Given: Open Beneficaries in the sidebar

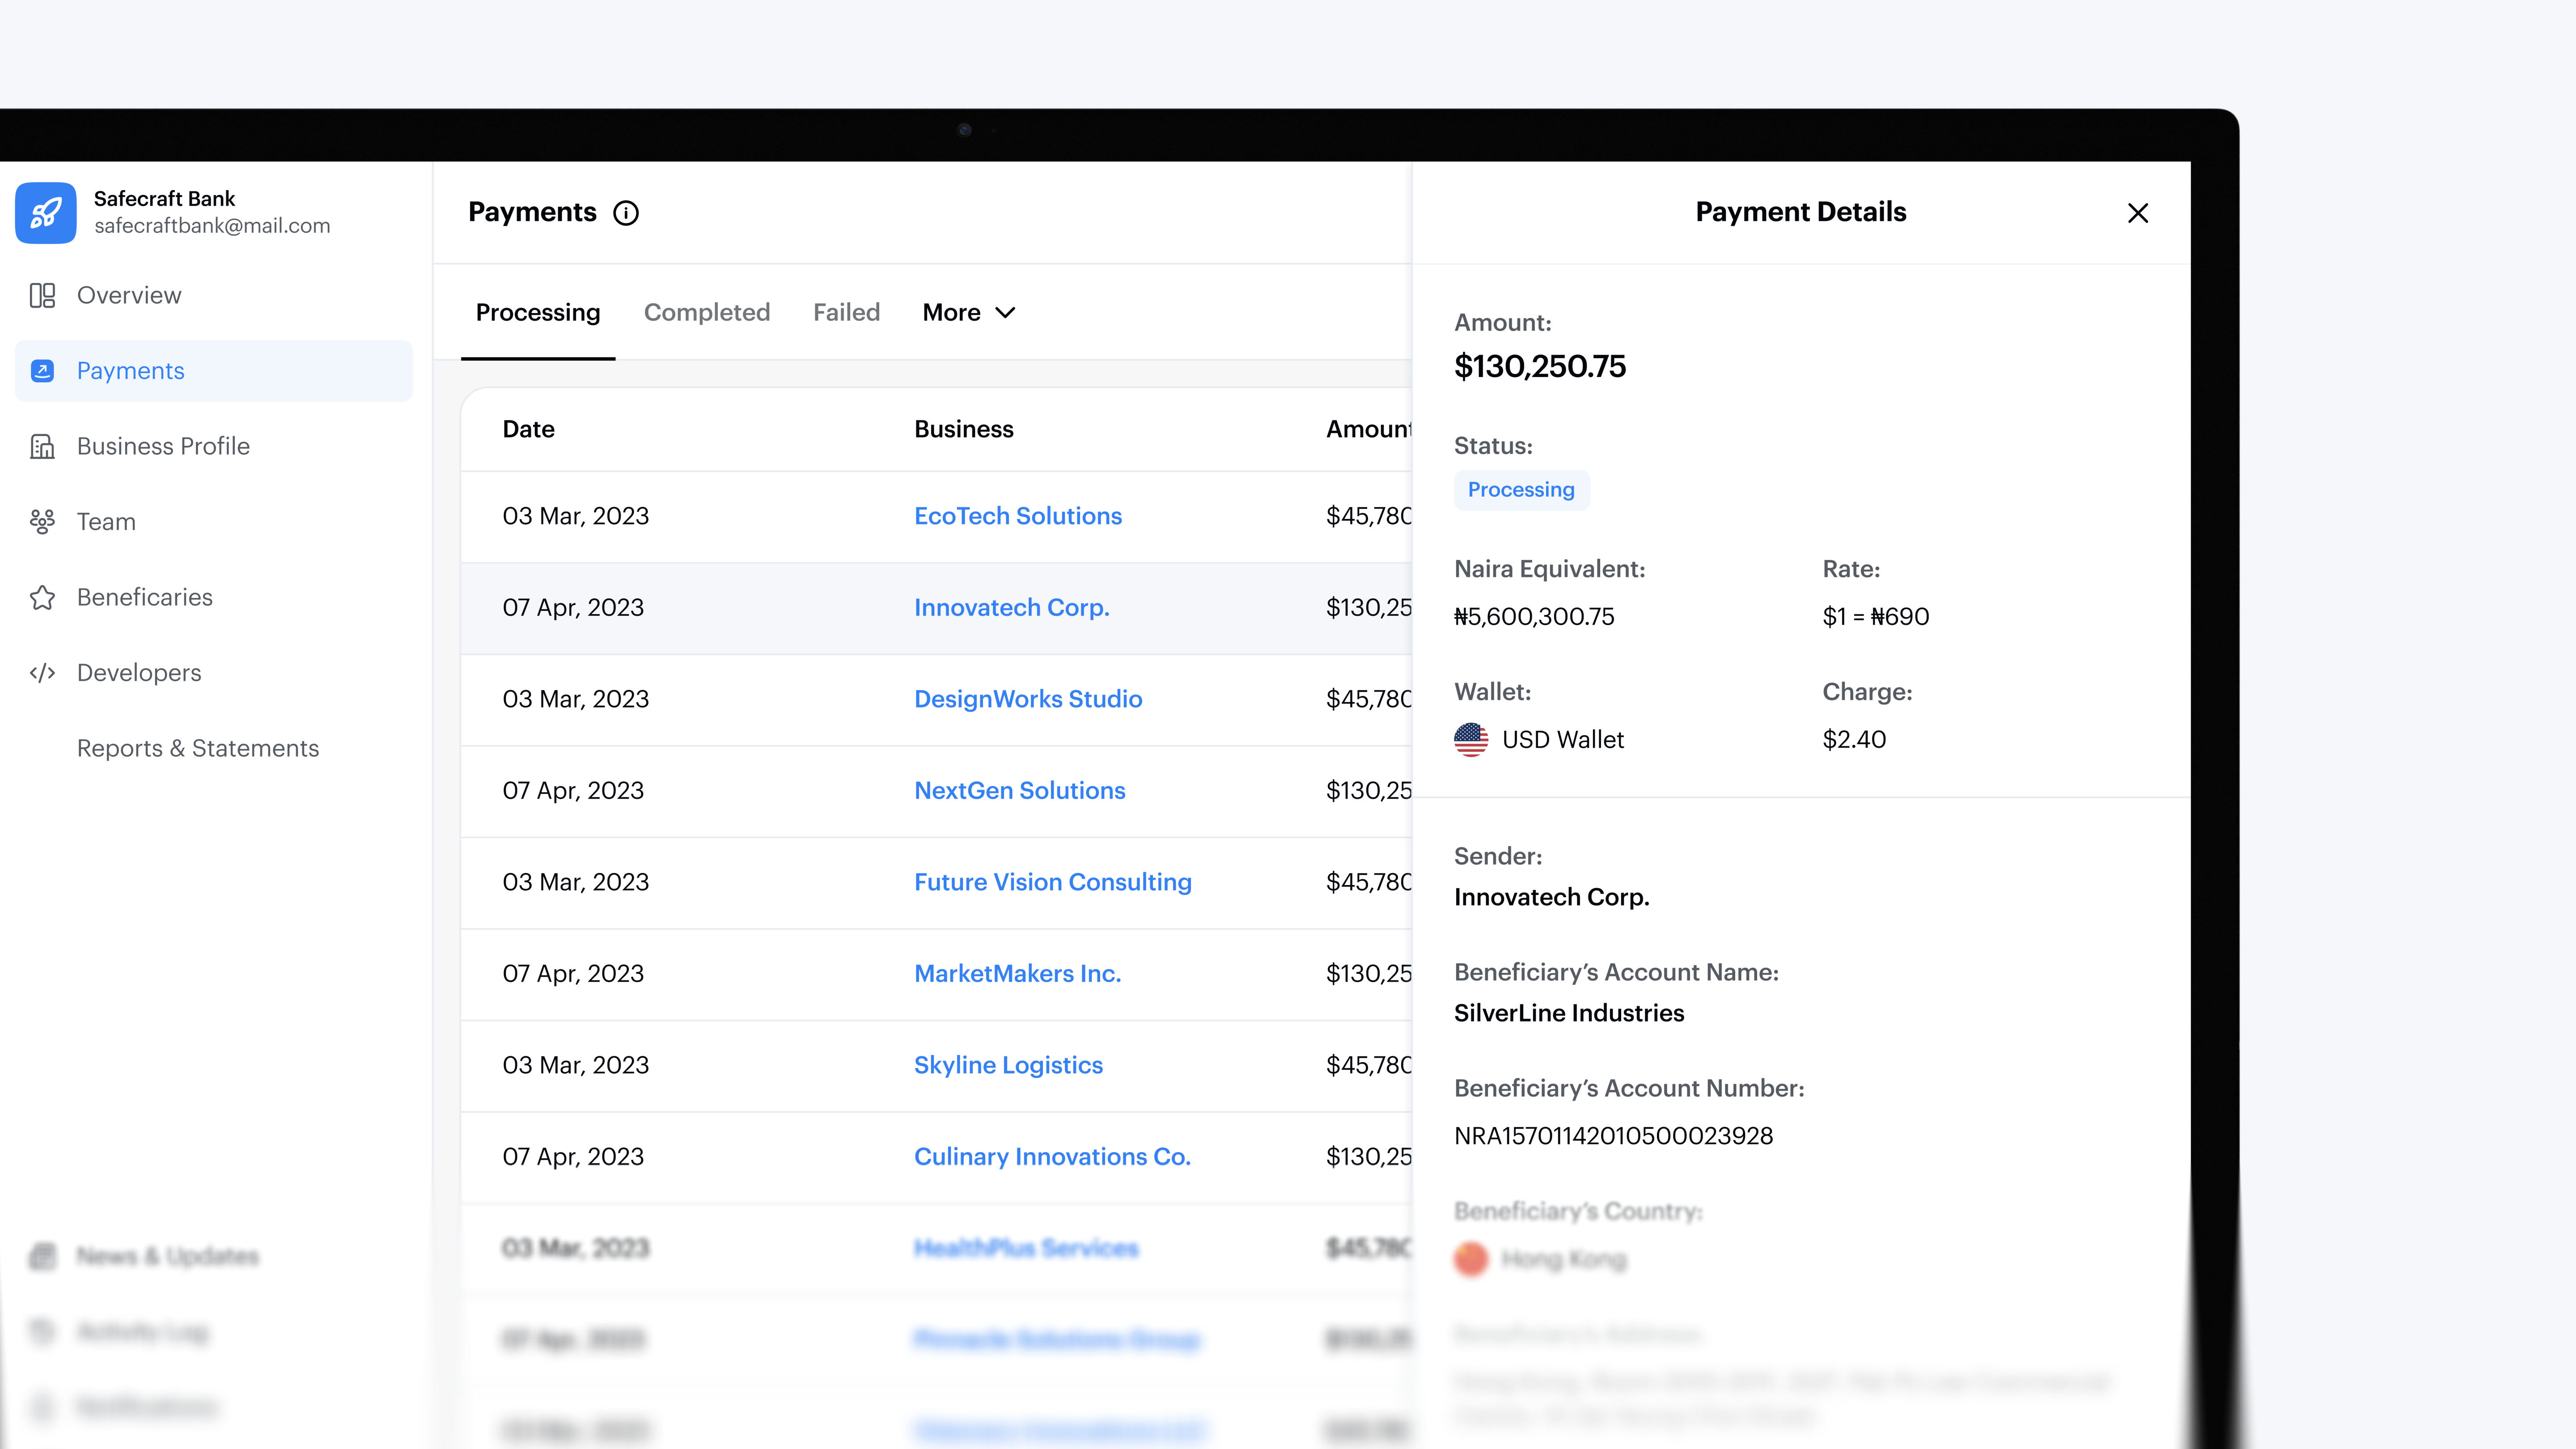Looking at the screenshot, I should pyautogui.click(x=214, y=597).
